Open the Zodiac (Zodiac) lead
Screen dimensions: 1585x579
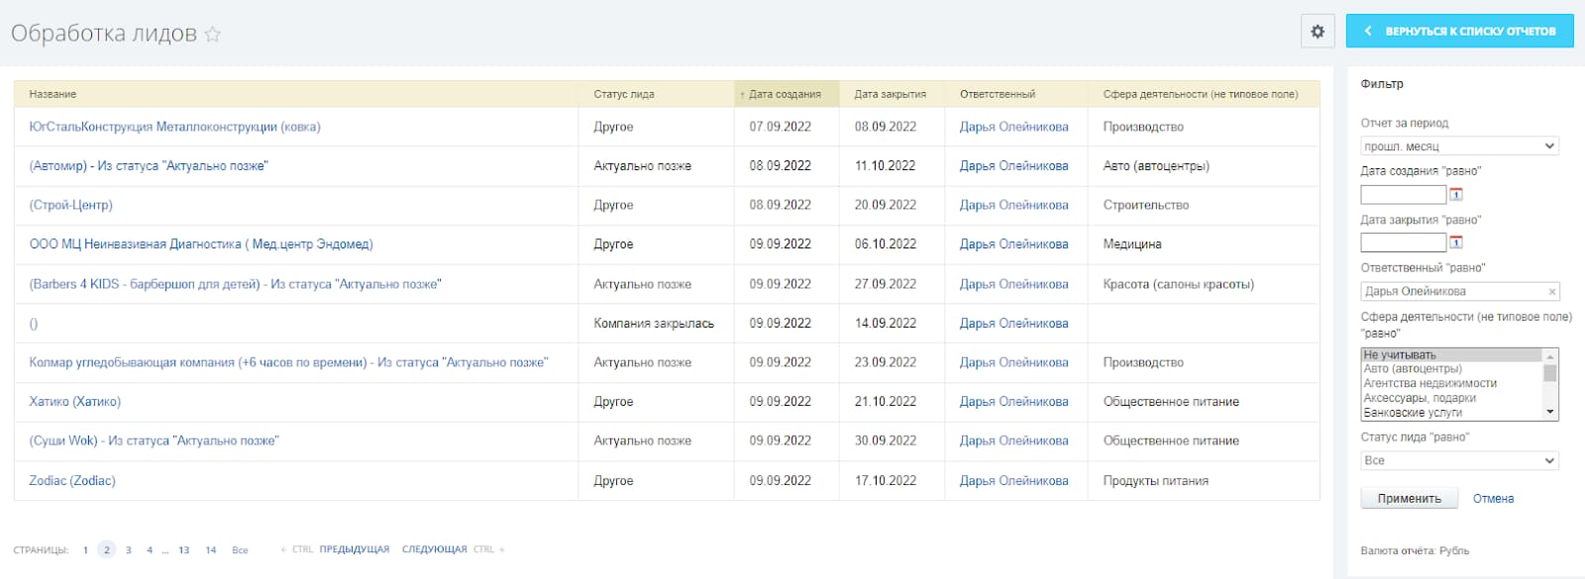click(72, 481)
